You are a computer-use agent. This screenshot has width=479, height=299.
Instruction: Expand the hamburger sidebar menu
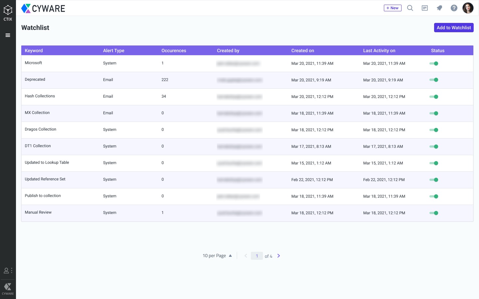[8, 35]
